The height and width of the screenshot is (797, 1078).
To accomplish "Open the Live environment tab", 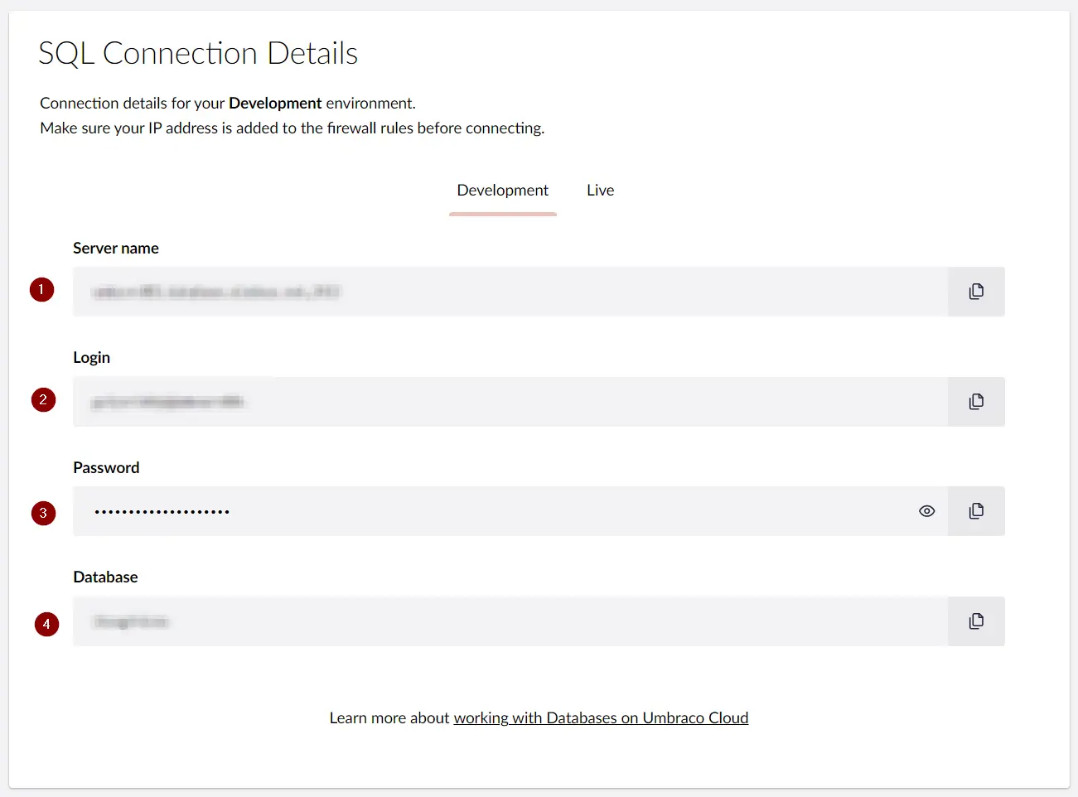I will 600,191.
